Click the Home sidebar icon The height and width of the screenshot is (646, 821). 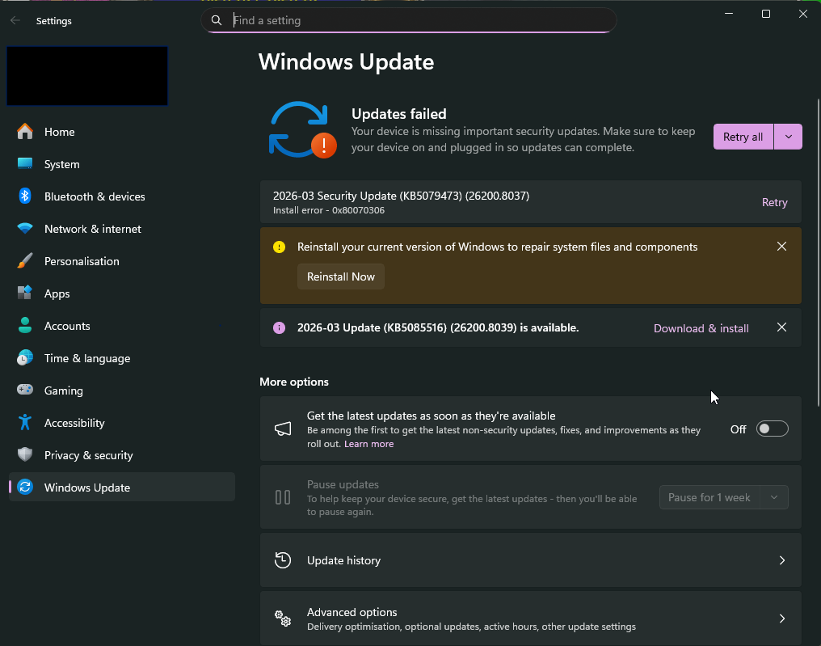[24, 132]
